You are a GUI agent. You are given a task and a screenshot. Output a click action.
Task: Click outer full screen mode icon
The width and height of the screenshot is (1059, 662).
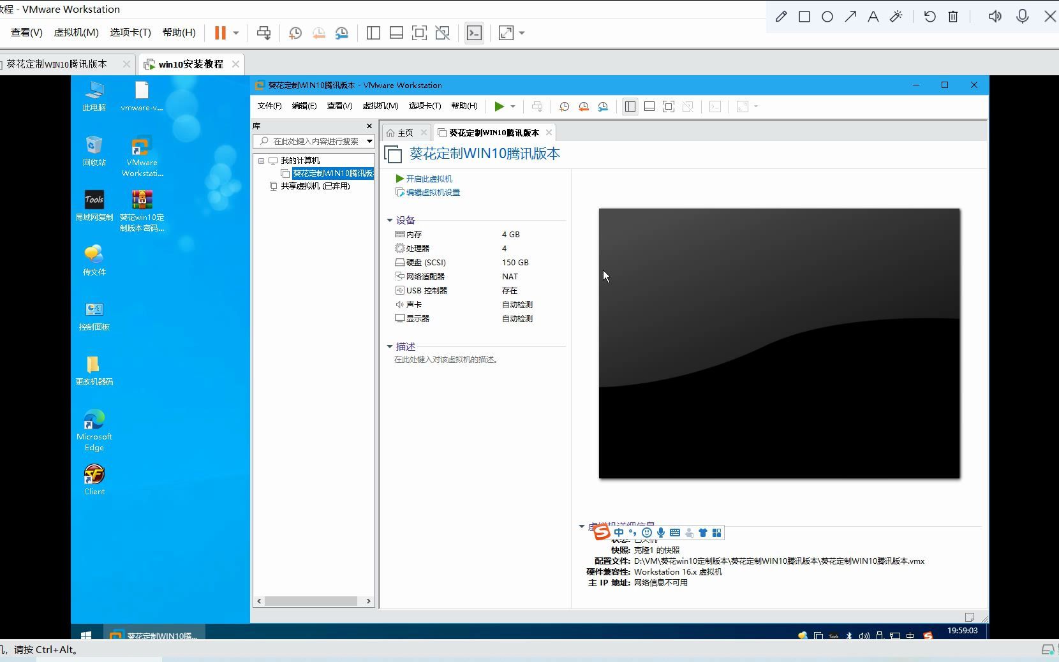[419, 33]
